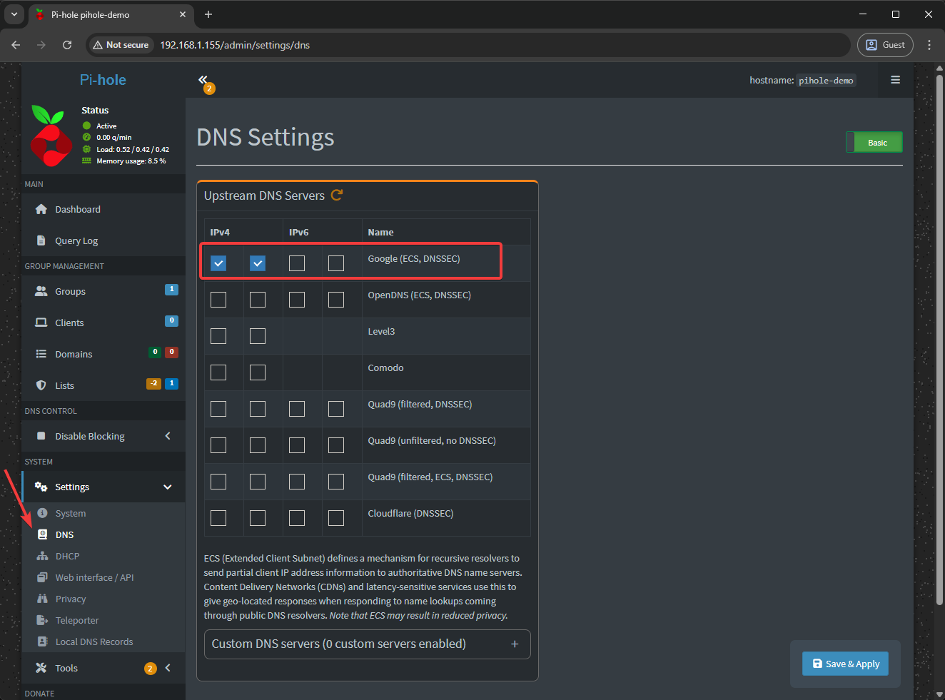This screenshot has width=945, height=700.
Task: Click the Groups people icon
Action: click(41, 291)
